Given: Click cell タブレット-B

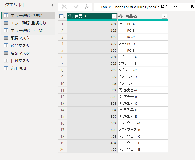Looking at the screenshot, I should click(143, 63).
